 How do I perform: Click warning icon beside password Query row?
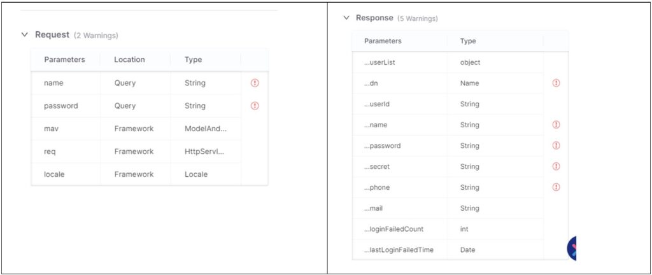click(255, 106)
